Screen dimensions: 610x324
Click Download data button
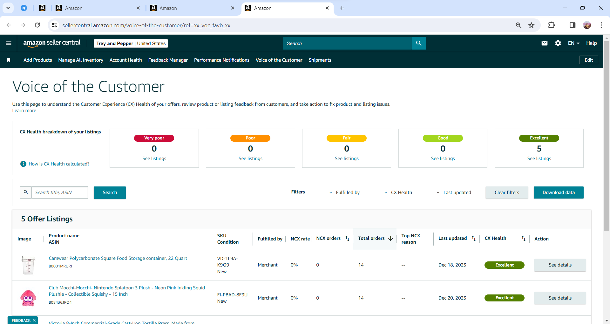click(x=559, y=192)
